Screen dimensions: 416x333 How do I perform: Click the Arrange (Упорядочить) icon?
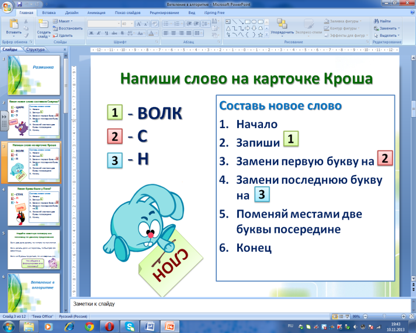pos(282,23)
